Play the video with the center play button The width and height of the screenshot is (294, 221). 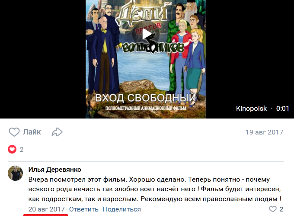[146, 34]
